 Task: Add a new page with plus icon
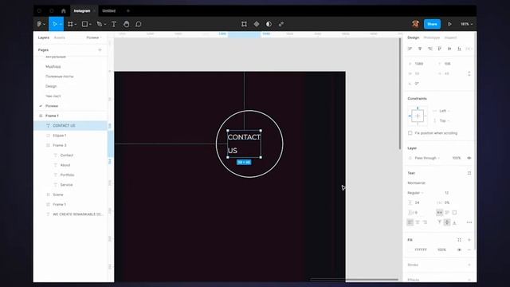[100, 50]
